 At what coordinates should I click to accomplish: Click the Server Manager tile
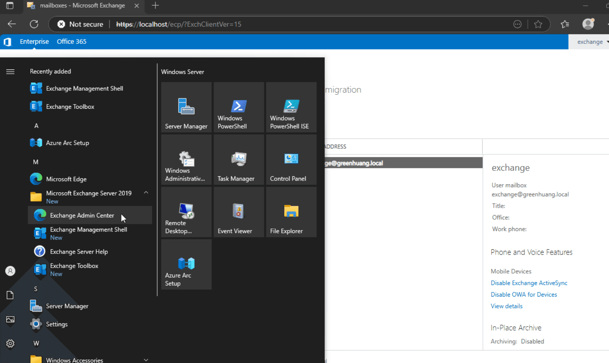pos(186,107)
